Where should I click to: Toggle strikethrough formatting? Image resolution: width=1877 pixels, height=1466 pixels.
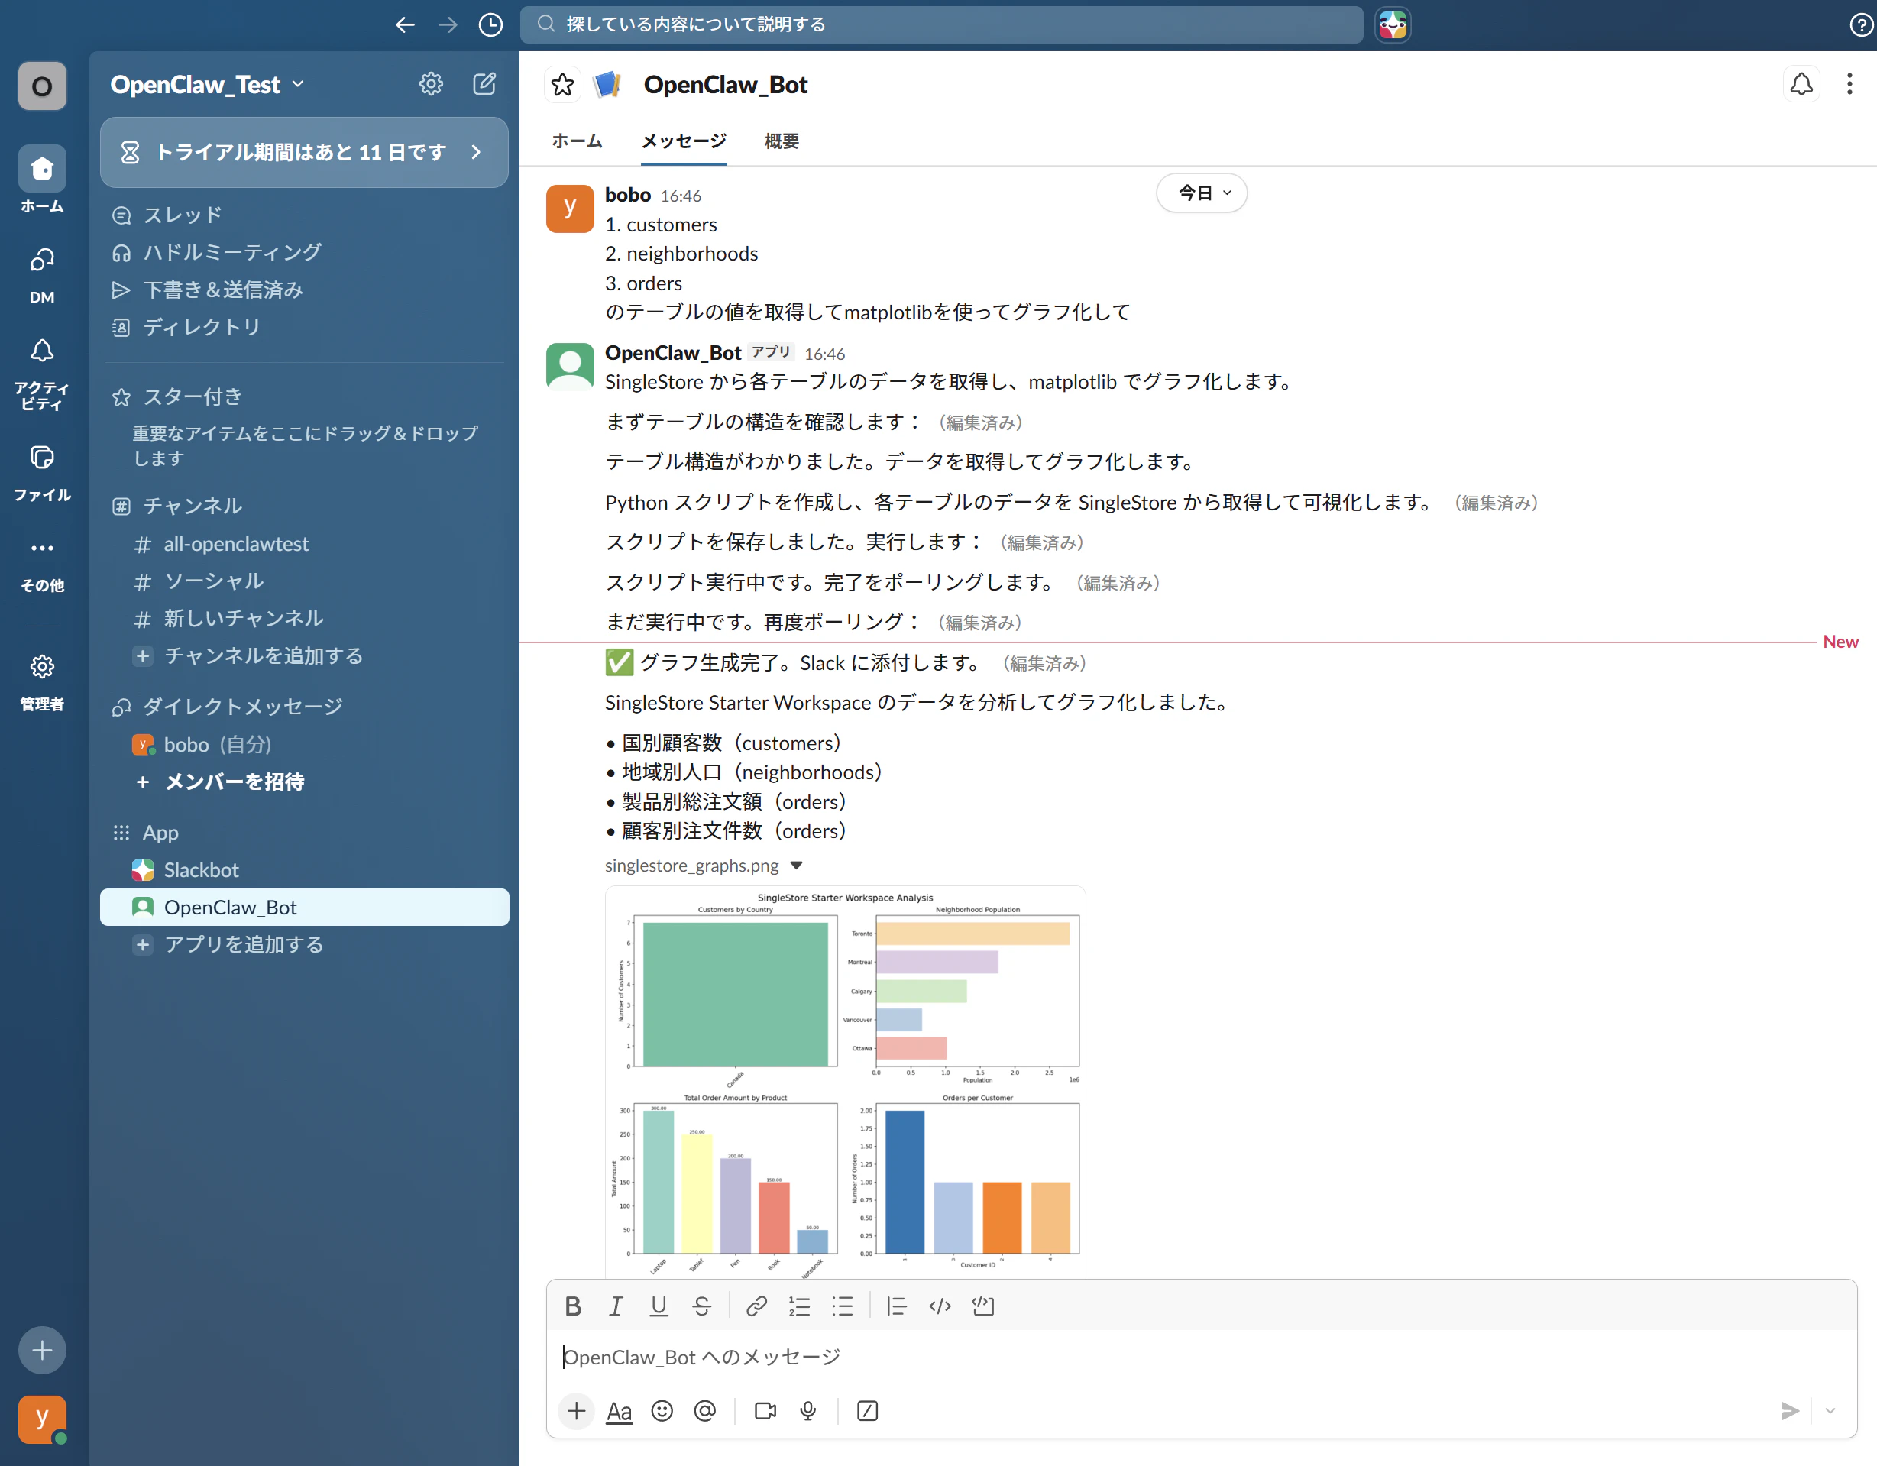702,1307
